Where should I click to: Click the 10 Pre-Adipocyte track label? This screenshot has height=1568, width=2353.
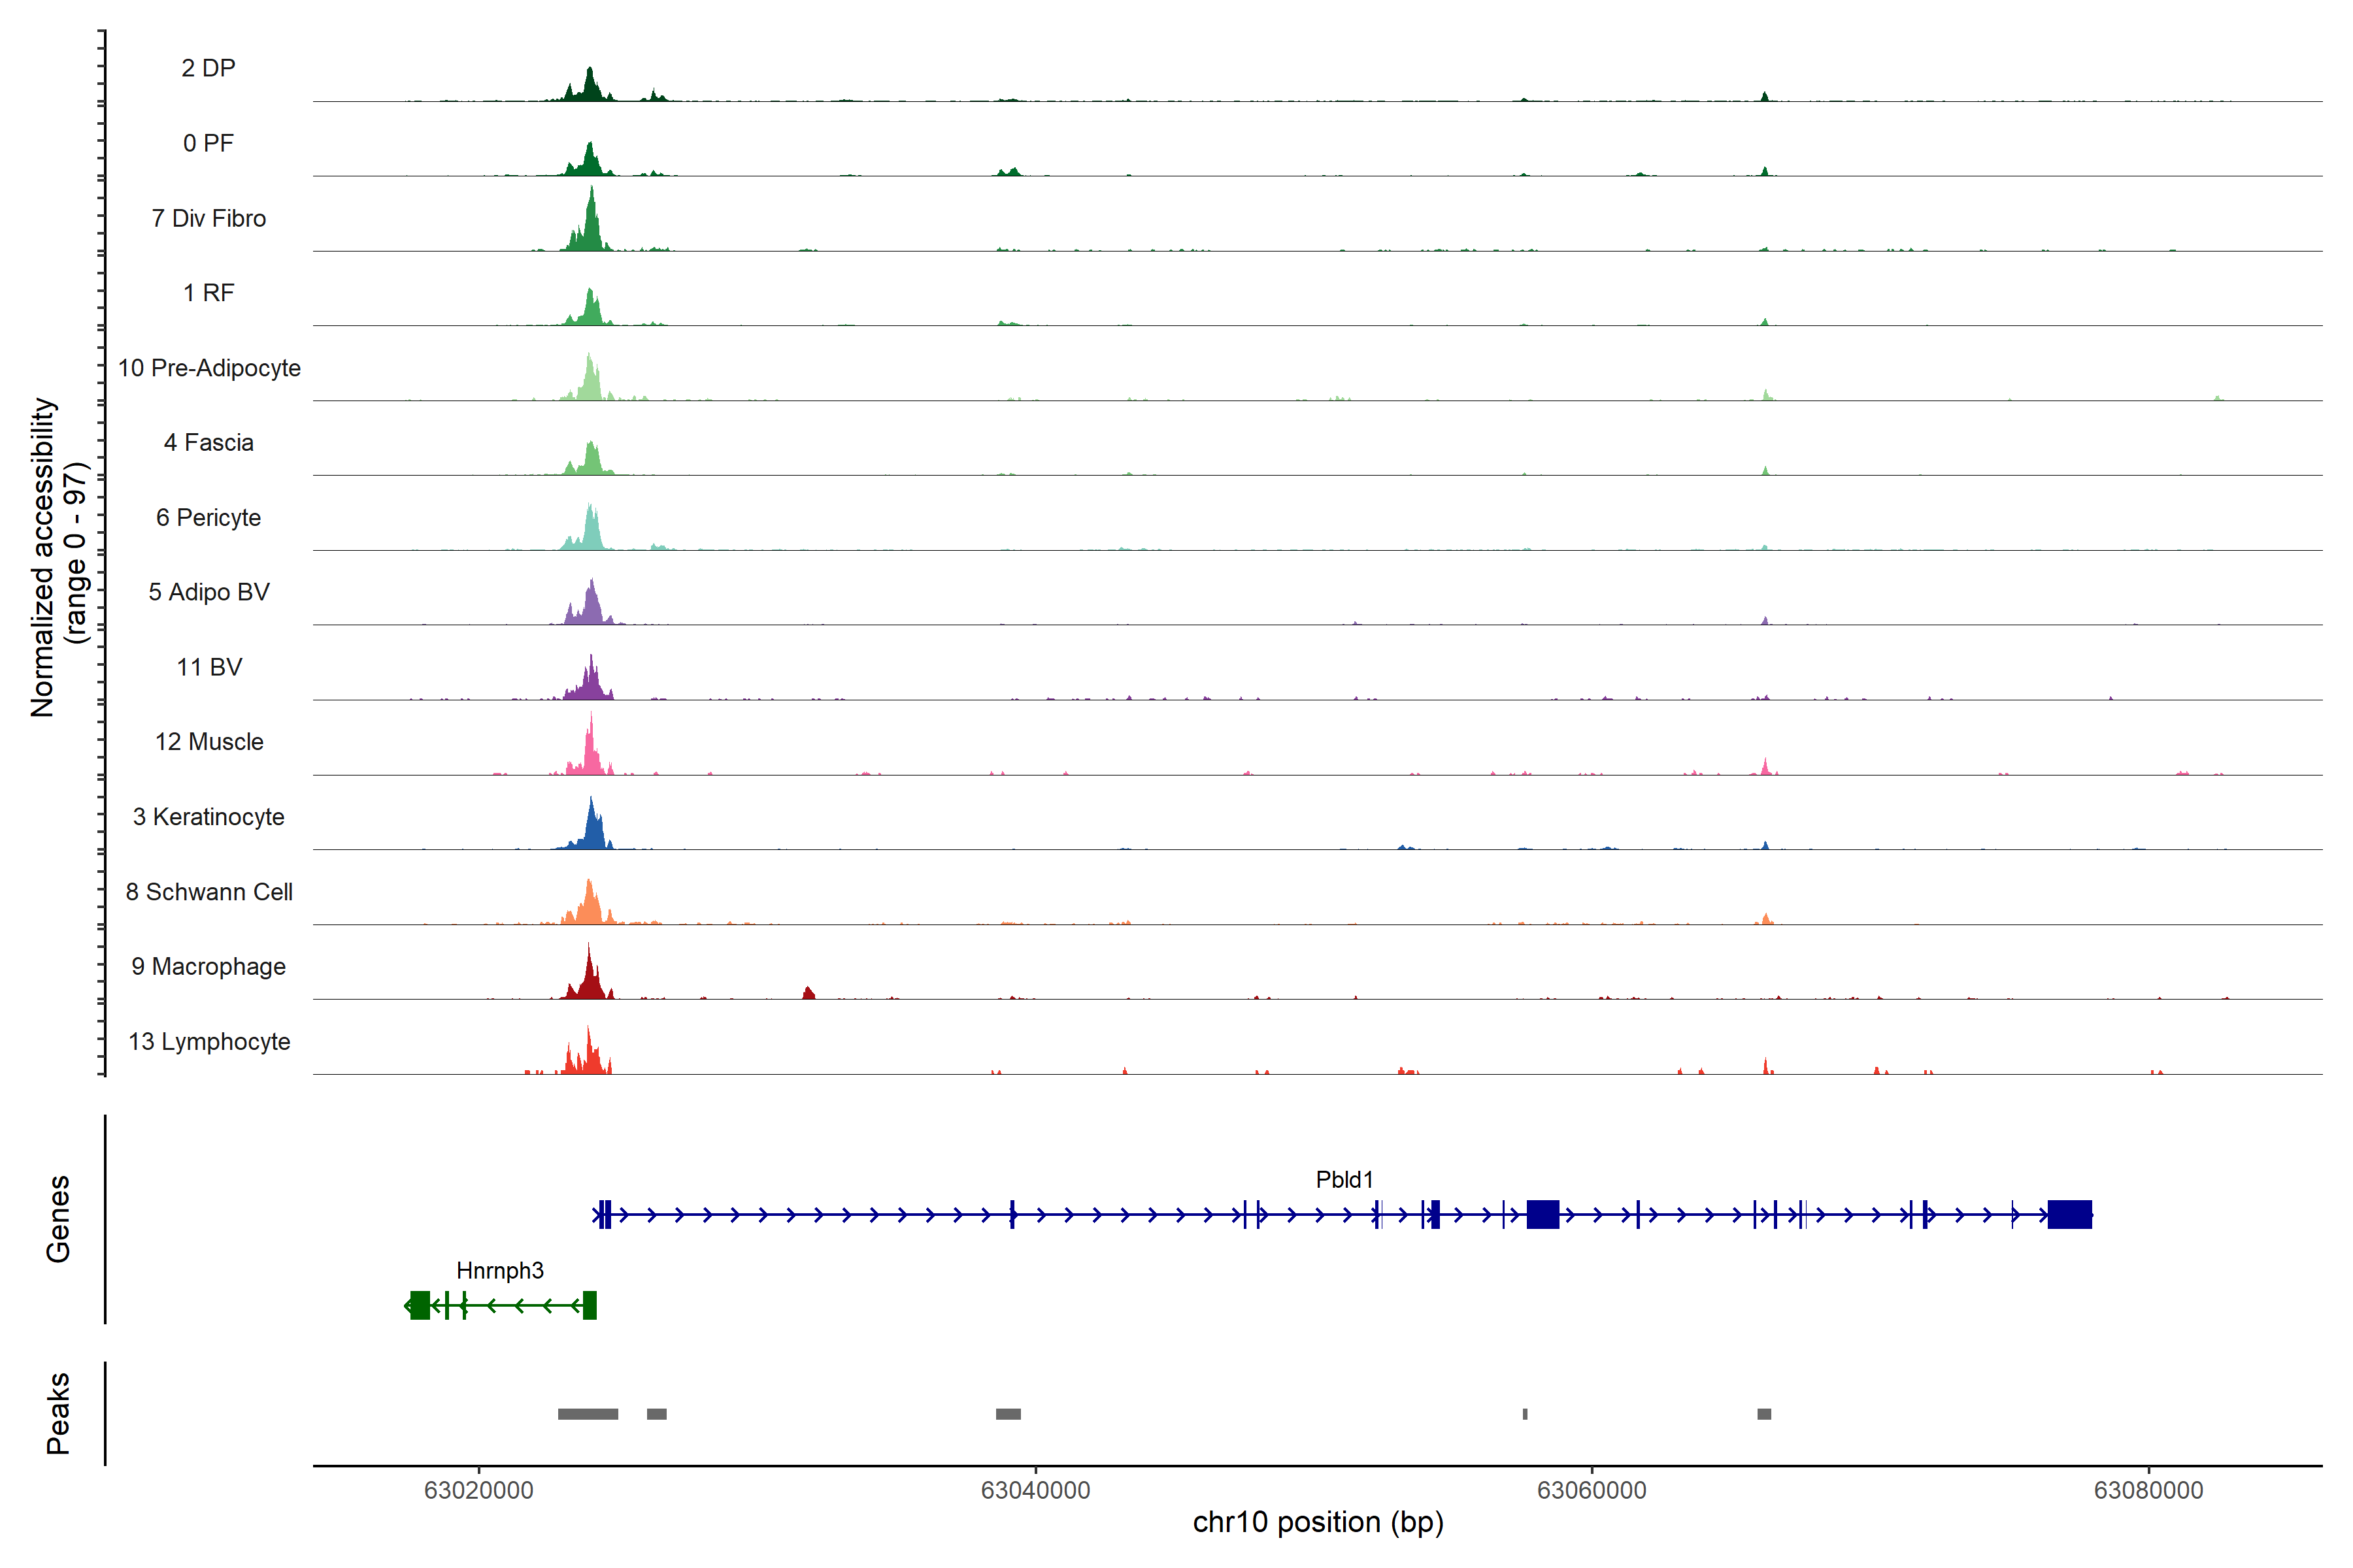point(208,368)
